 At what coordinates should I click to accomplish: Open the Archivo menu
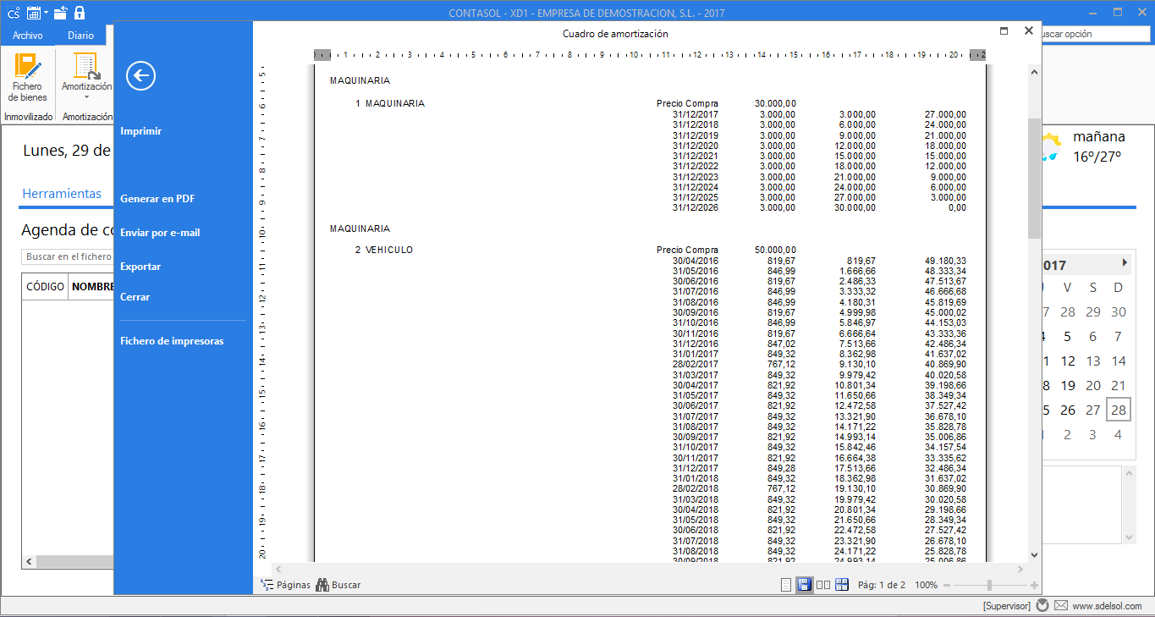pos(28,36)
